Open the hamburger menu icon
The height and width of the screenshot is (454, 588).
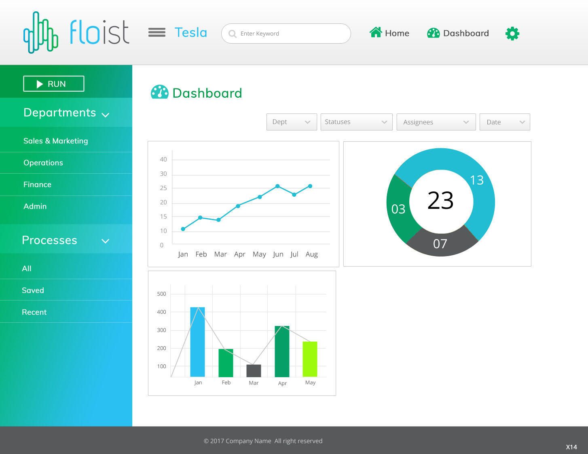pyautogui.click(x=157, y=33)
